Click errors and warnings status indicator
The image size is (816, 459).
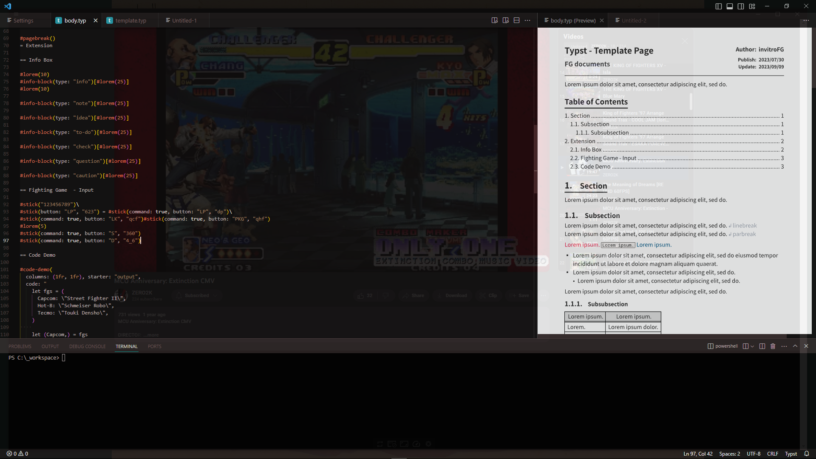click(17, 453)
